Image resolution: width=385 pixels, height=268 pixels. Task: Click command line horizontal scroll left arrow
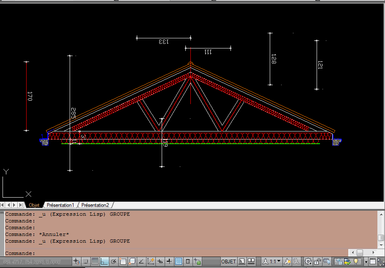tap(353, 252)
